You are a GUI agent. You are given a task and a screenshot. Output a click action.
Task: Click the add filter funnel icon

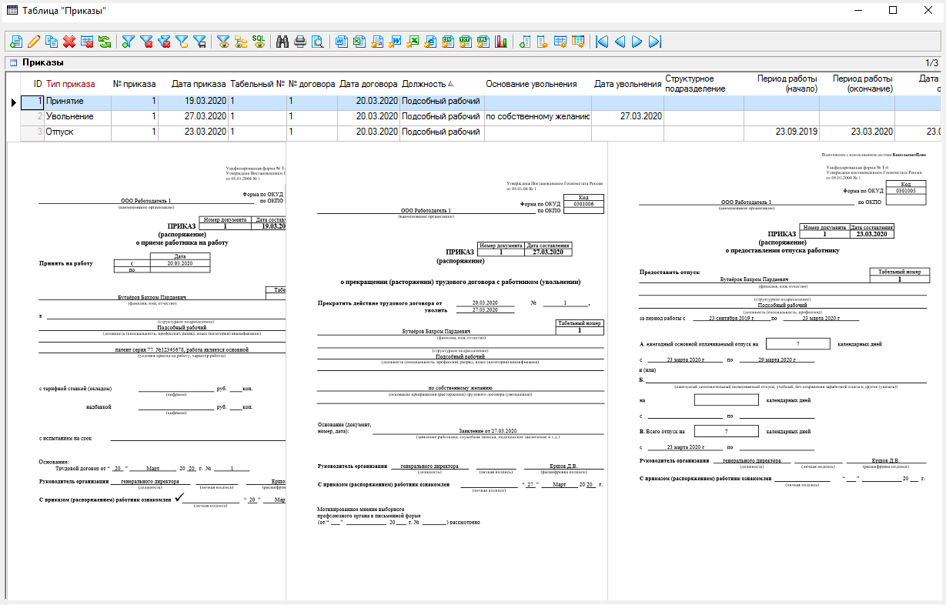click(x=129, y=42)
